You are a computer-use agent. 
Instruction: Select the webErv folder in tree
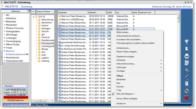point(45,58)
